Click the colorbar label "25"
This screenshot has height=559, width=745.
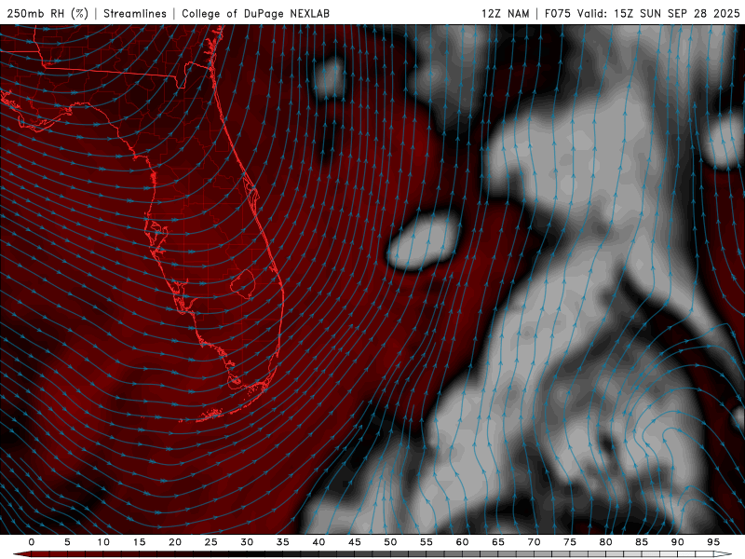coord(211,542)
